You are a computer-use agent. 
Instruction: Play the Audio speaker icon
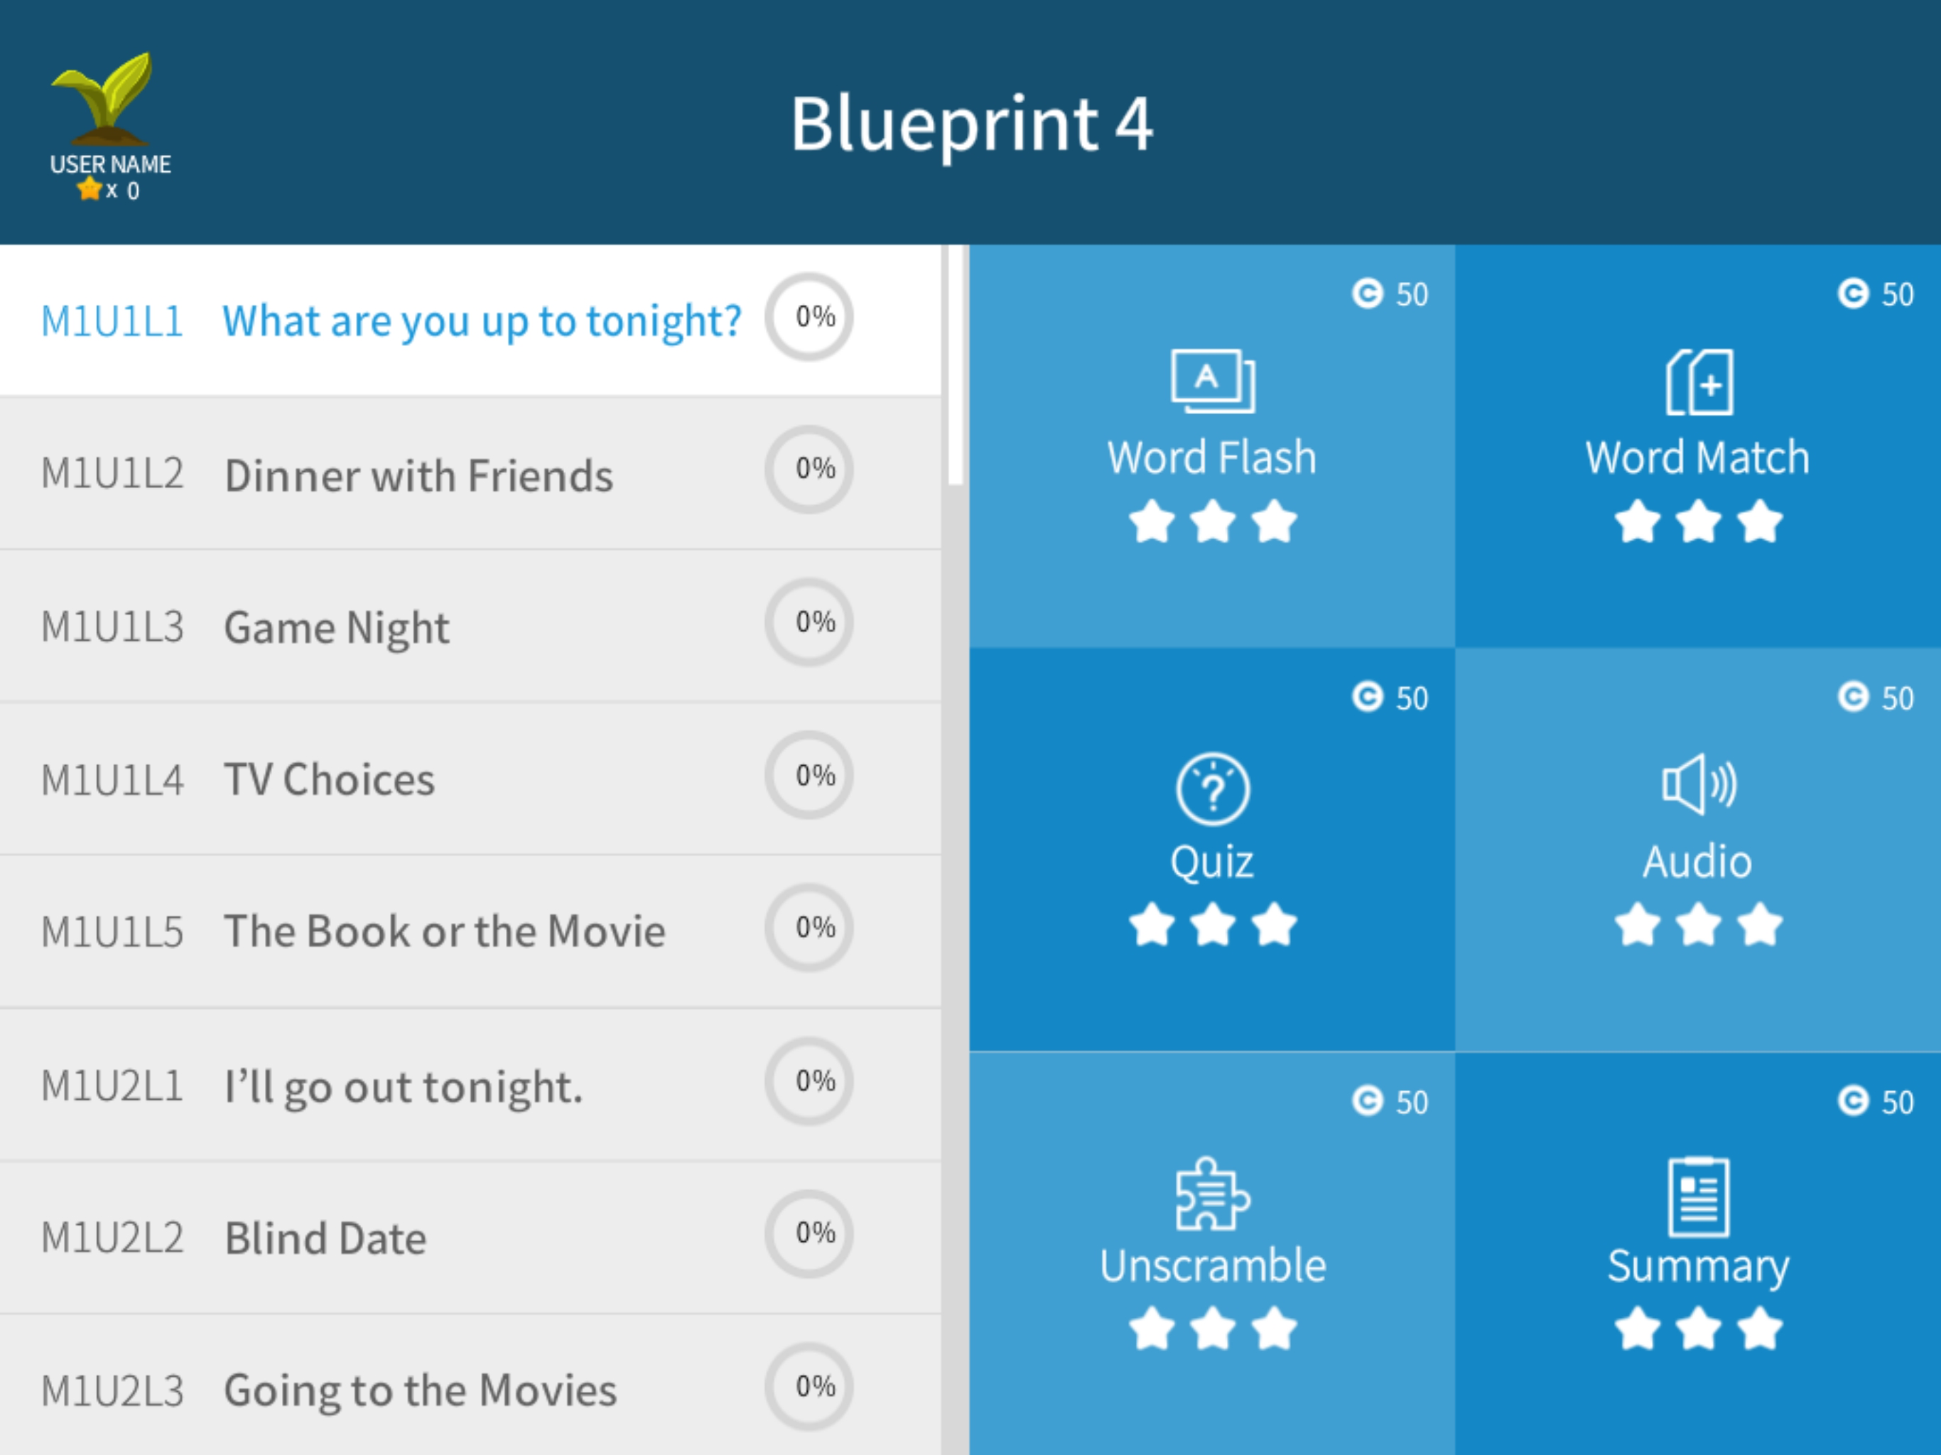[x=1698, y=784]
